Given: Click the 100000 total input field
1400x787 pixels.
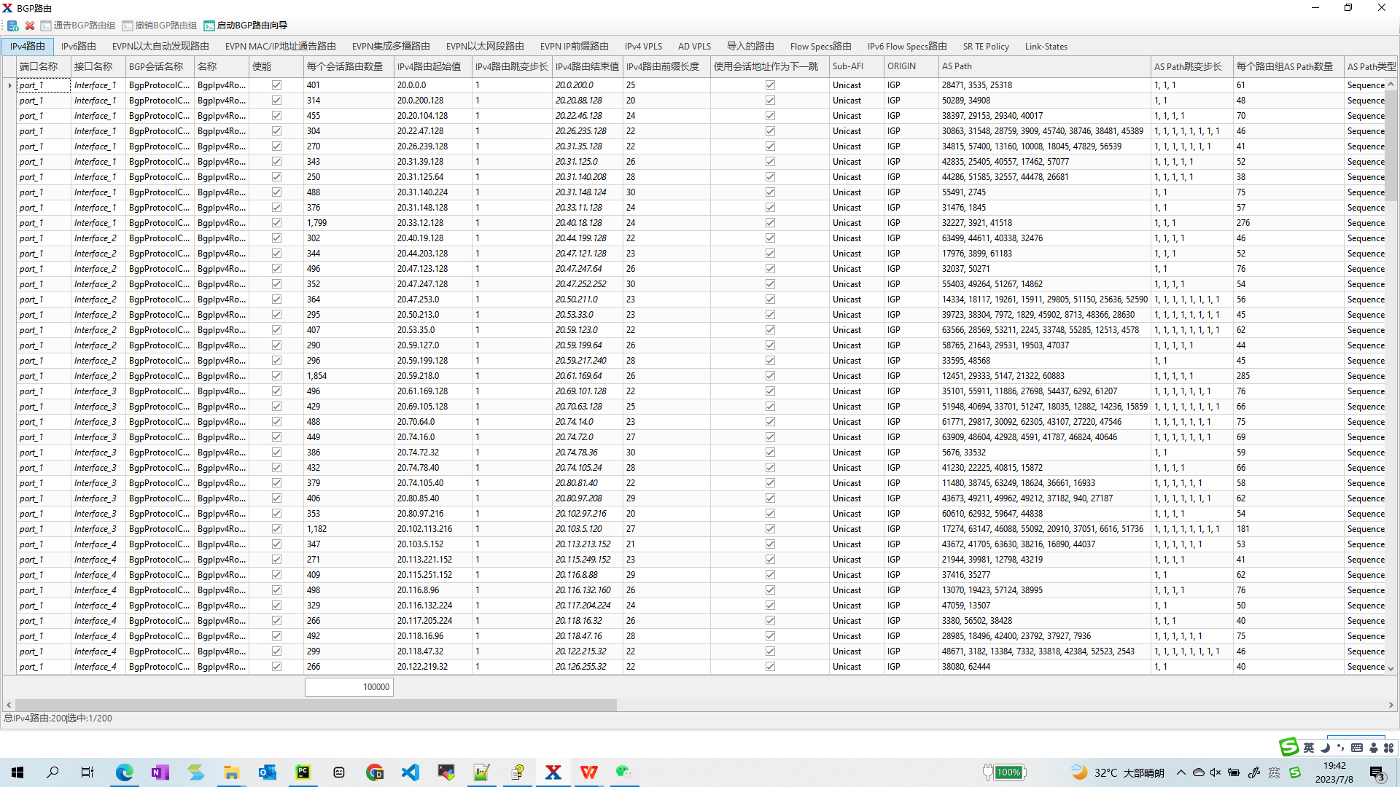Looking at the screenshot, I should (349, 687).
